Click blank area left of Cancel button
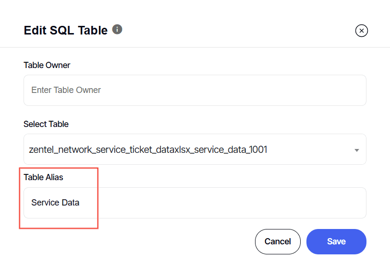390x263 pixels. click(144, 241)
